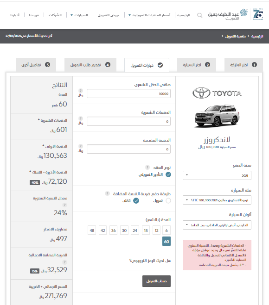Screen dimensions: 269x305
Task: Click net monthly income input field
Action: coord(128,93)
